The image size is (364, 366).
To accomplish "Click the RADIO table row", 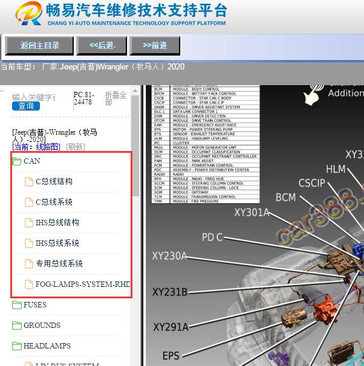I will tap(206, 175).
